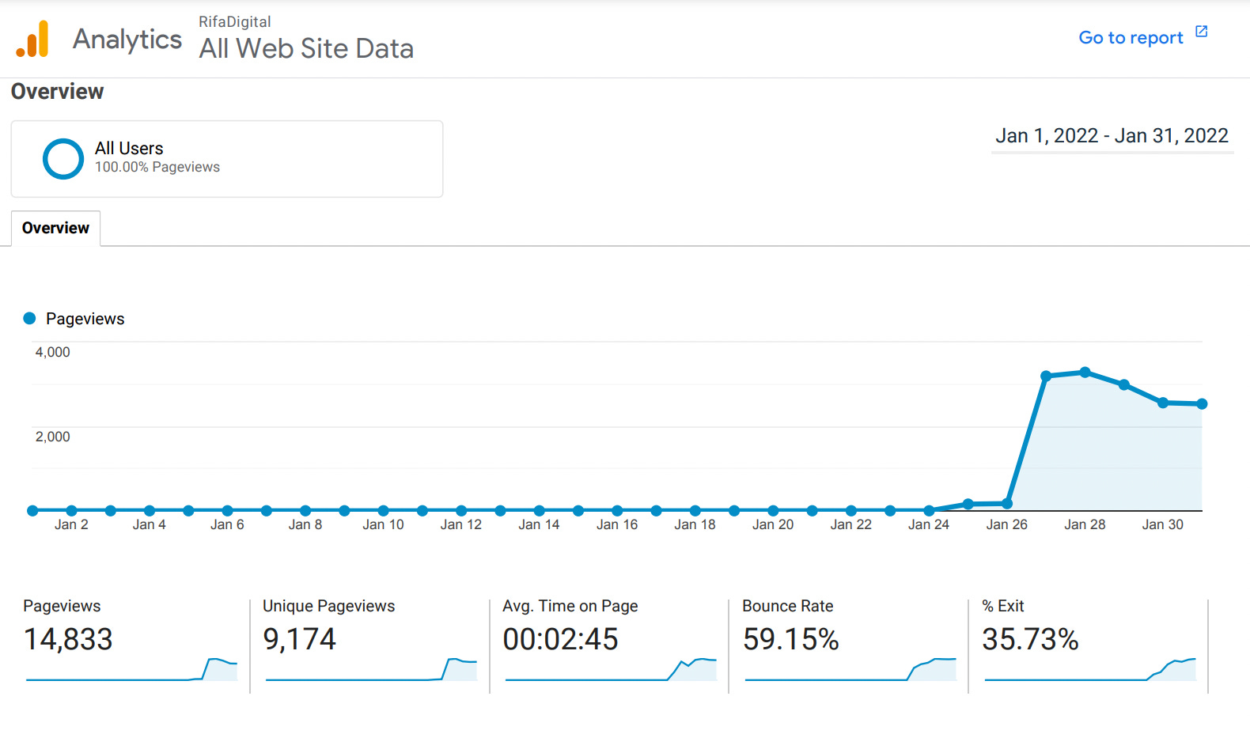Click the Jan 20 axis label
The width and height of the screenshot is (1250, 734).
[773, 524]
